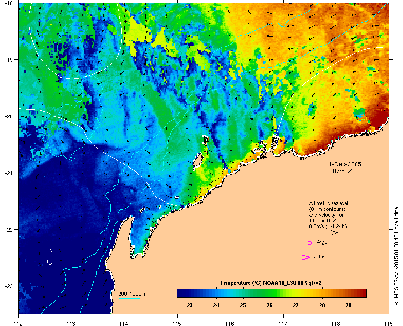Screen dimensions: 403x326
Task: Click the cyan 200 1000m depth contour line sample
Action: (129, 299)
